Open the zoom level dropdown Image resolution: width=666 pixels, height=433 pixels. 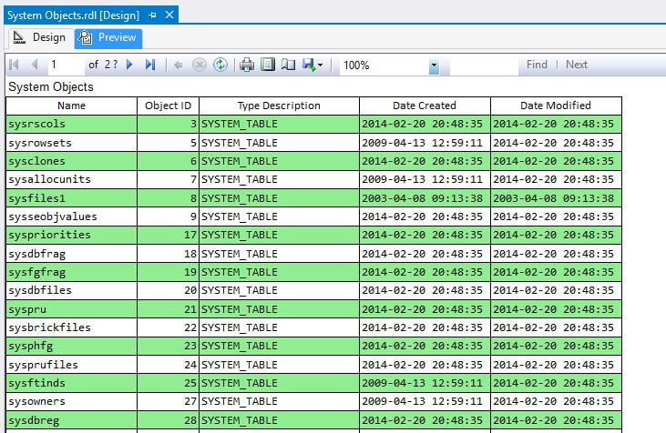click(x=434, y=65)
